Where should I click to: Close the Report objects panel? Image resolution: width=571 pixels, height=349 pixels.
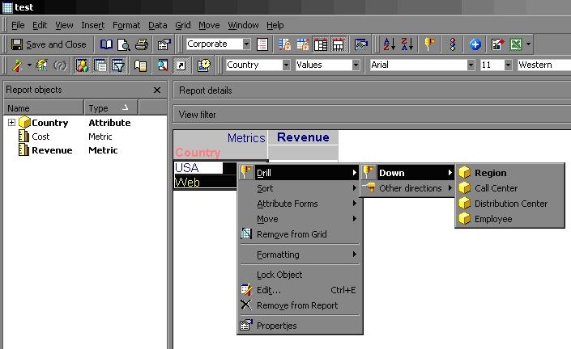click(157, 90)
